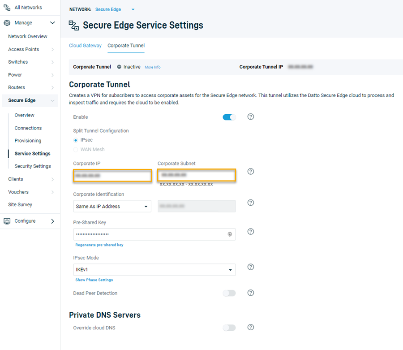Click the More Info link
This screenshot has width=403, height=350.
tap(152, 67)
